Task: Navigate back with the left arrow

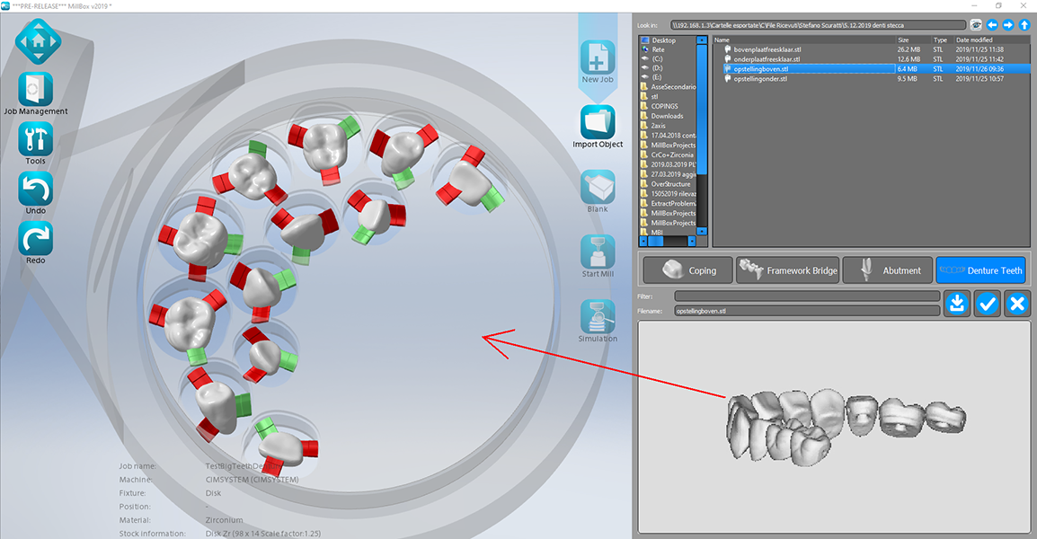Action: (992, 25)
